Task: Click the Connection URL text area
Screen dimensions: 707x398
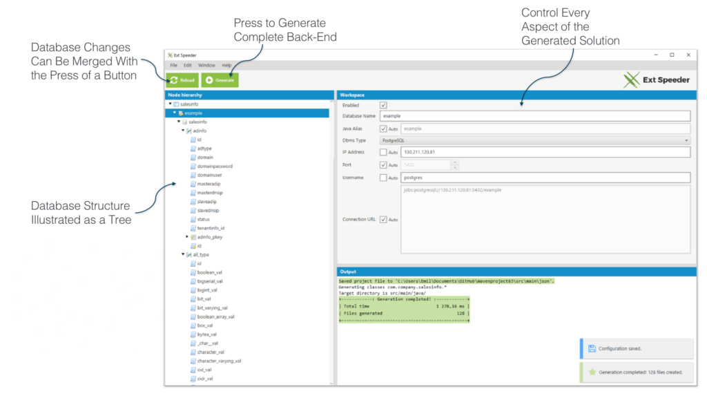Action: (545, 219)
